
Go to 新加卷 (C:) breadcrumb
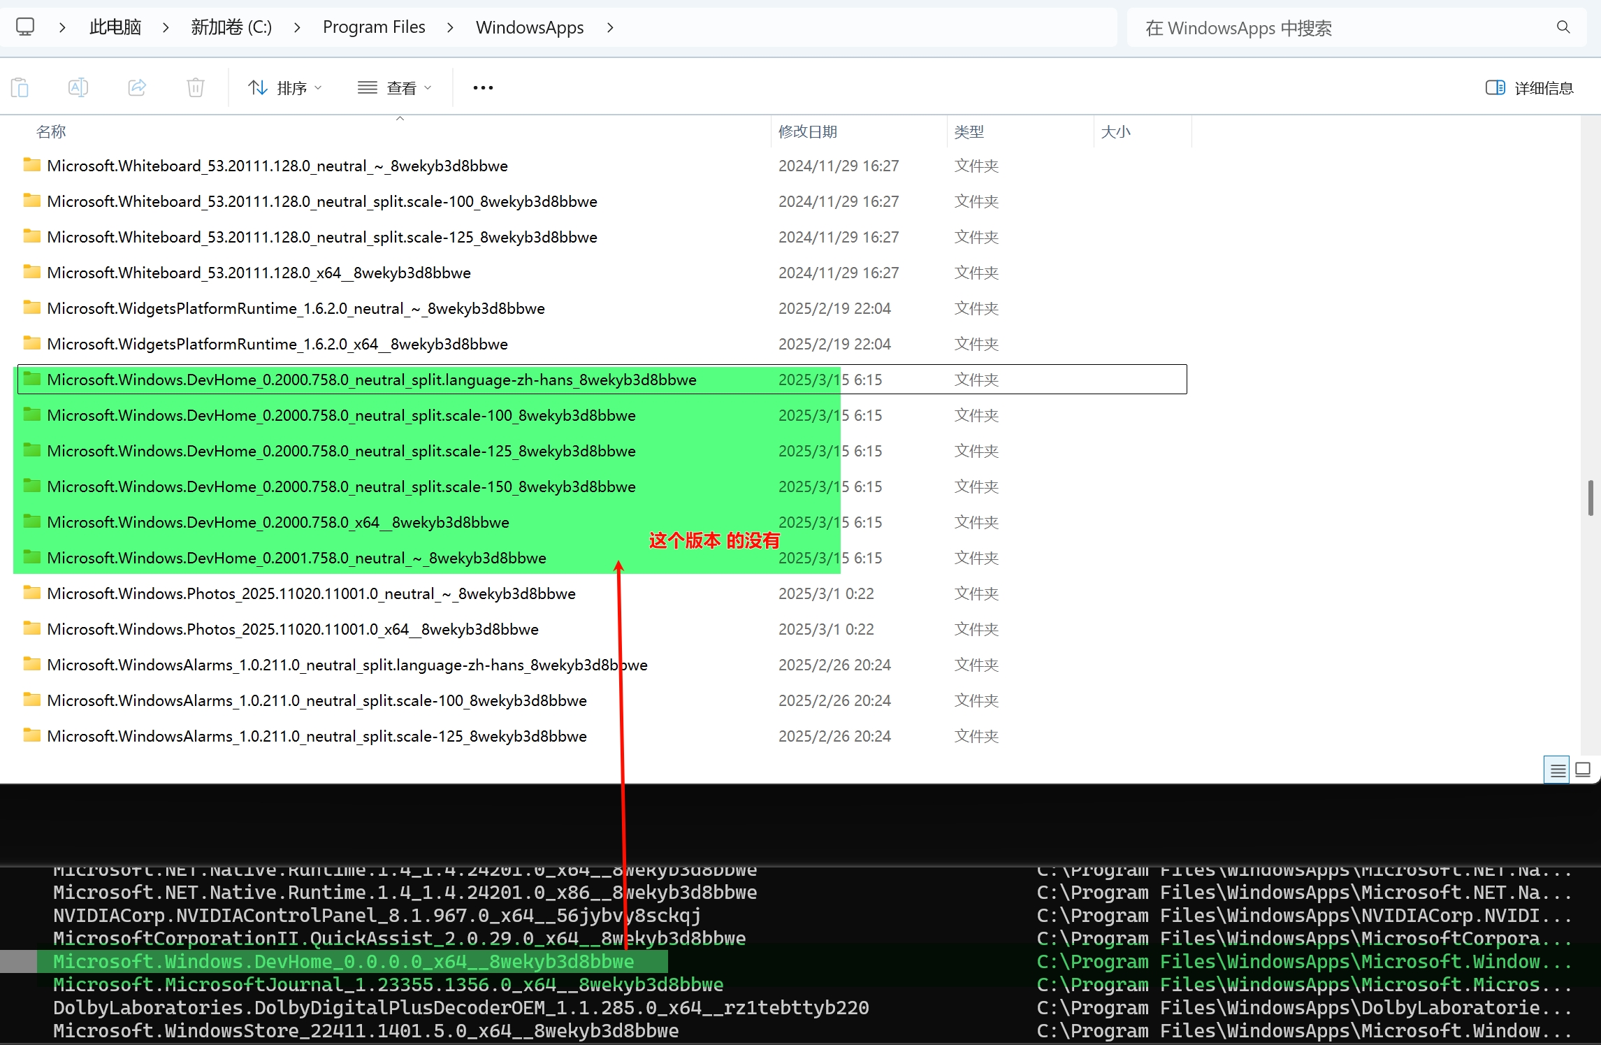[231, 27]
